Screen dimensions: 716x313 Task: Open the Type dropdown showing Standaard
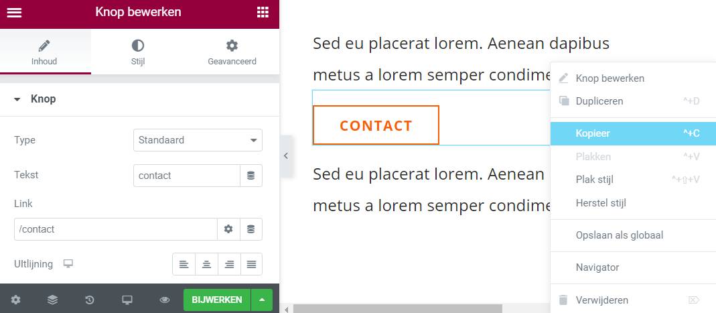(x=198, y=140)
